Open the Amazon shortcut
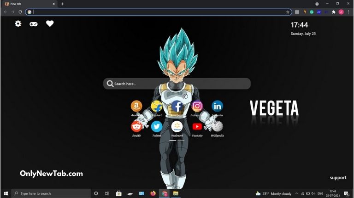This screenshot has height=198, width=354. (x=136, y=106)
